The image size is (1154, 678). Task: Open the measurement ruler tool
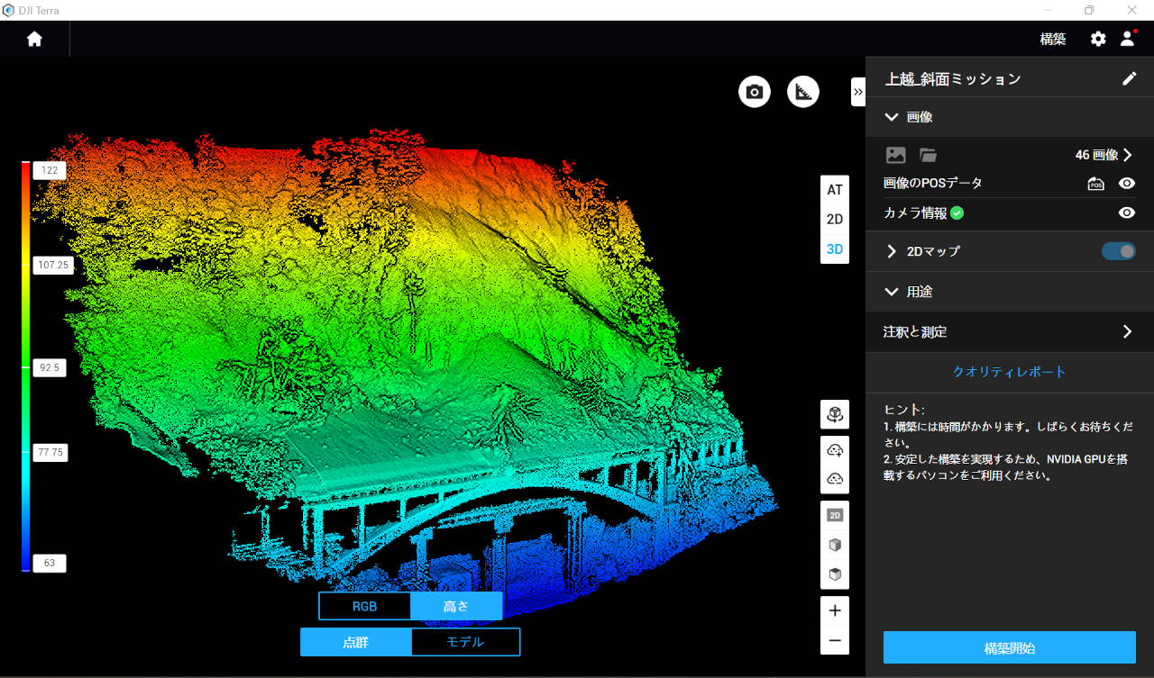point(803,92)
